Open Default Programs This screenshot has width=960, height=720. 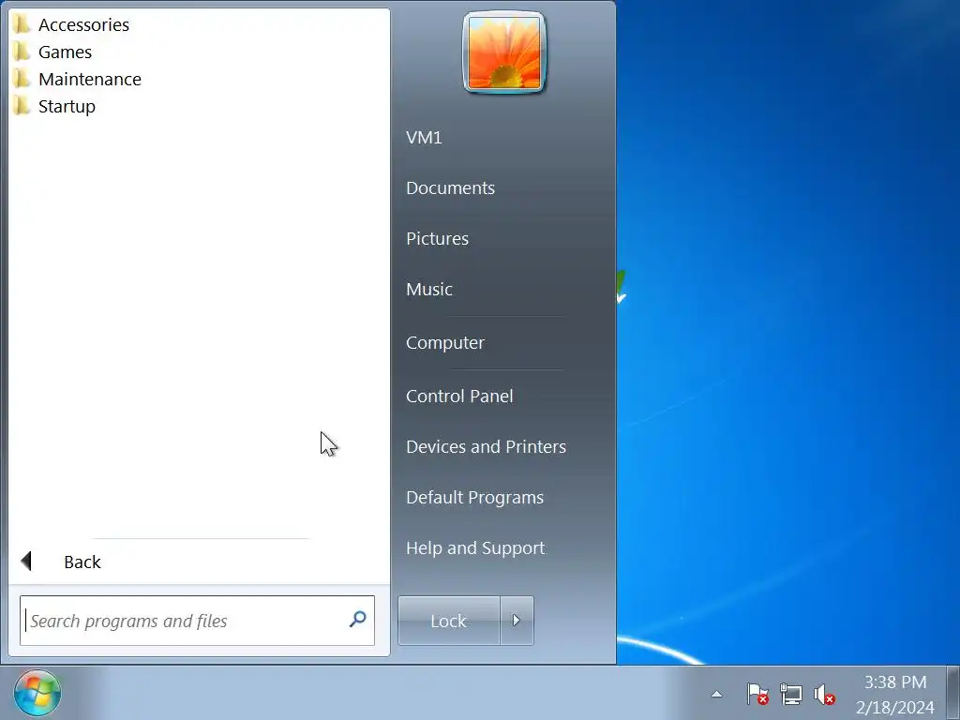click(x=474, y=497)
